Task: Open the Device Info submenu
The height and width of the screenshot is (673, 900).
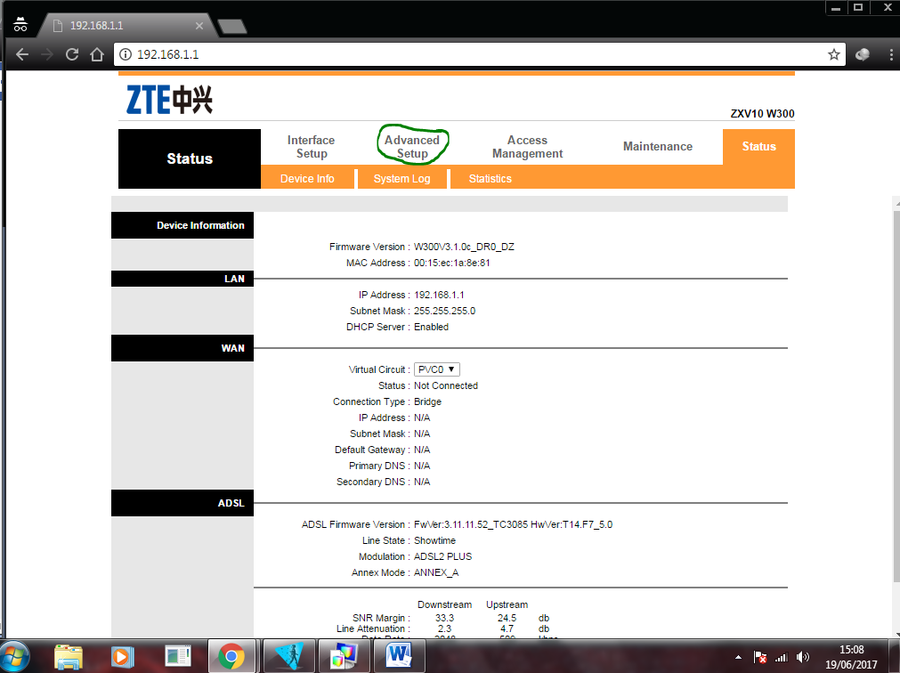Action: 307,178
